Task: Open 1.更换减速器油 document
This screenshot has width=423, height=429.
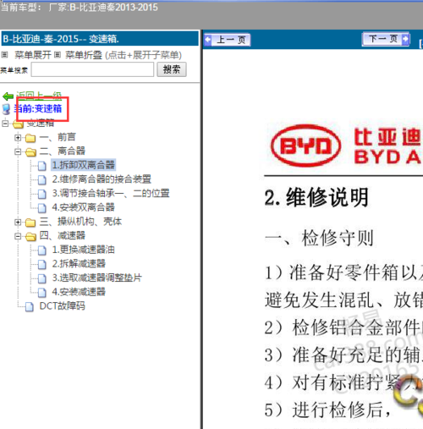Action: [x=83, y=250]
